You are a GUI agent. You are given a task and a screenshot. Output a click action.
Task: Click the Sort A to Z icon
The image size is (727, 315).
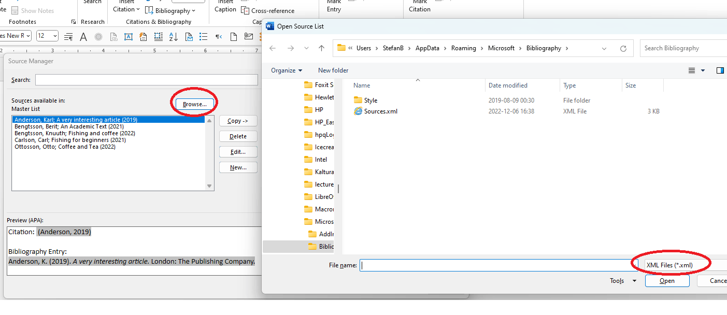click(x=174, y=36)
